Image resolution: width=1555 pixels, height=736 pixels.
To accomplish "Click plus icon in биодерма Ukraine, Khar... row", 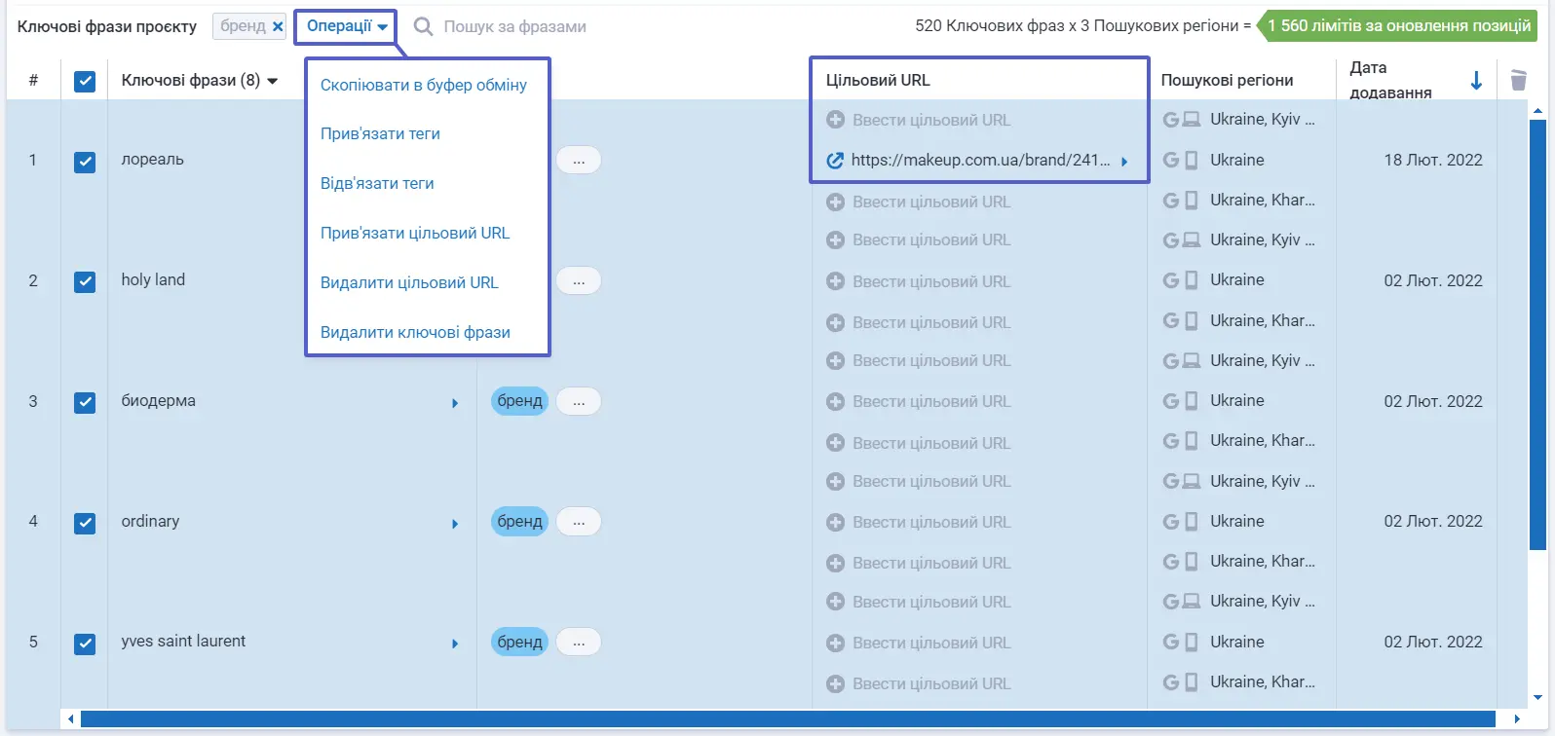I will point(835,443).
